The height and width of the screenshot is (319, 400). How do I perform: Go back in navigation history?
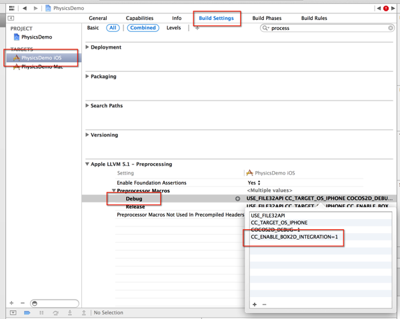click(25, 8)
